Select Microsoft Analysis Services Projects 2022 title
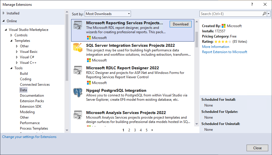The height and width of the screenshot is (155, 272). coord(126,113)
